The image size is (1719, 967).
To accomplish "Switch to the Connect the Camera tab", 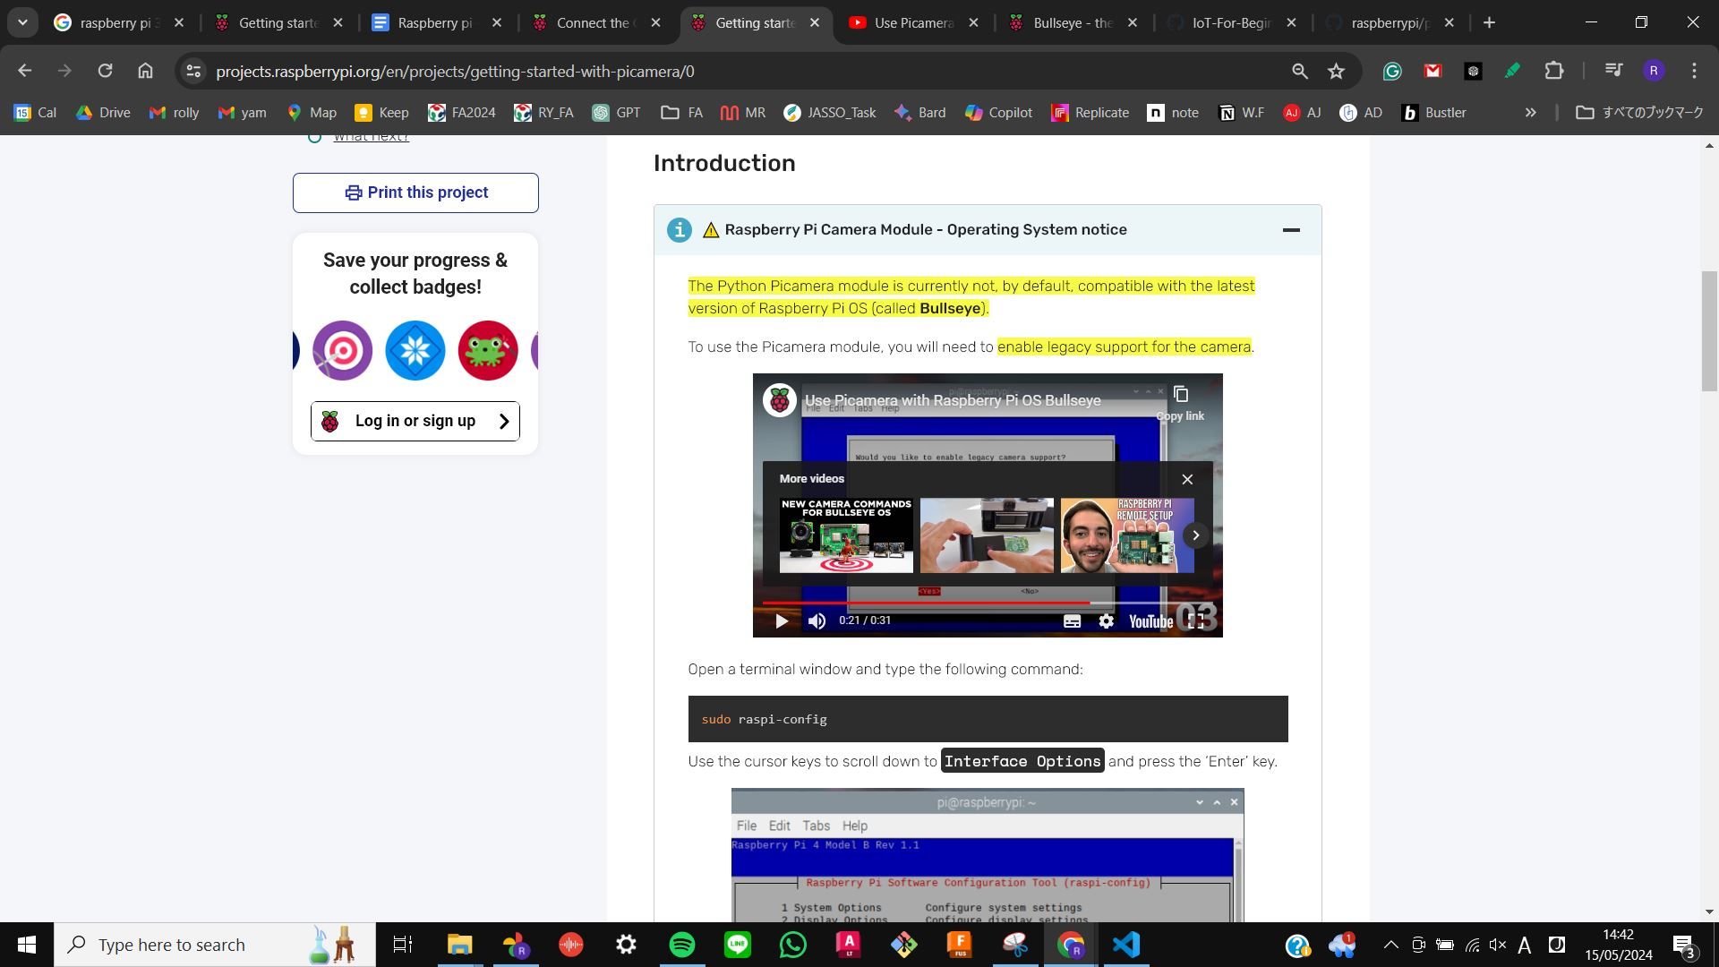I will [x=596, y=22].
